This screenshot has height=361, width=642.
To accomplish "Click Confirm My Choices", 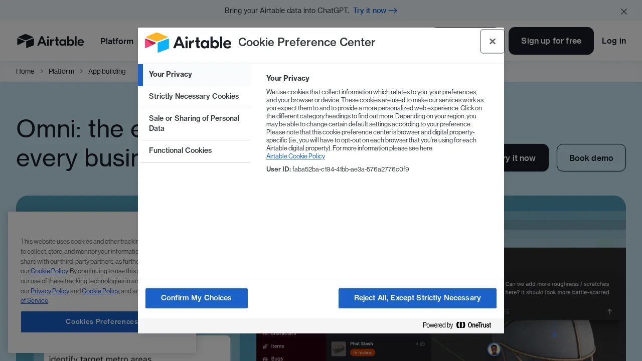I will [x=196, y=298].
